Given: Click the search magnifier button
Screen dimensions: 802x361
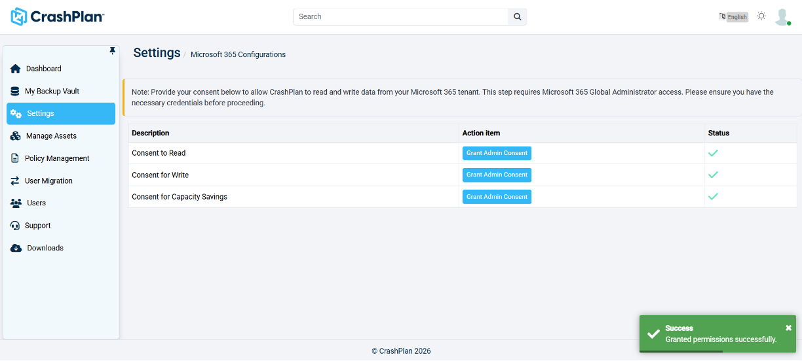Looking at the screenshot, I should click(517, 17).
